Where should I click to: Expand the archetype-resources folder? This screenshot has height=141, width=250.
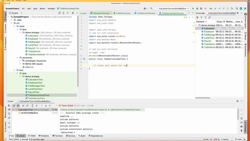[x=20, y=61]
